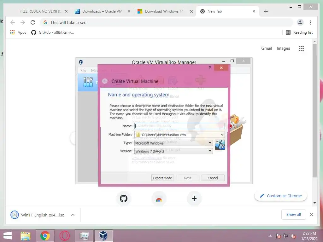
Task: Click Cancel in Create Virtual Machine
Action: pos(213,178)
